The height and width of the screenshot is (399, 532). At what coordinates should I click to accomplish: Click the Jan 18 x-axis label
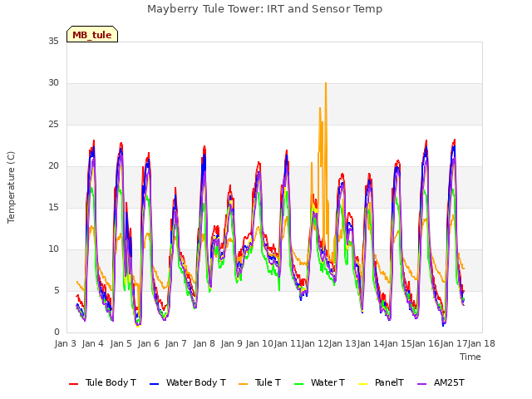click(481, 343)
